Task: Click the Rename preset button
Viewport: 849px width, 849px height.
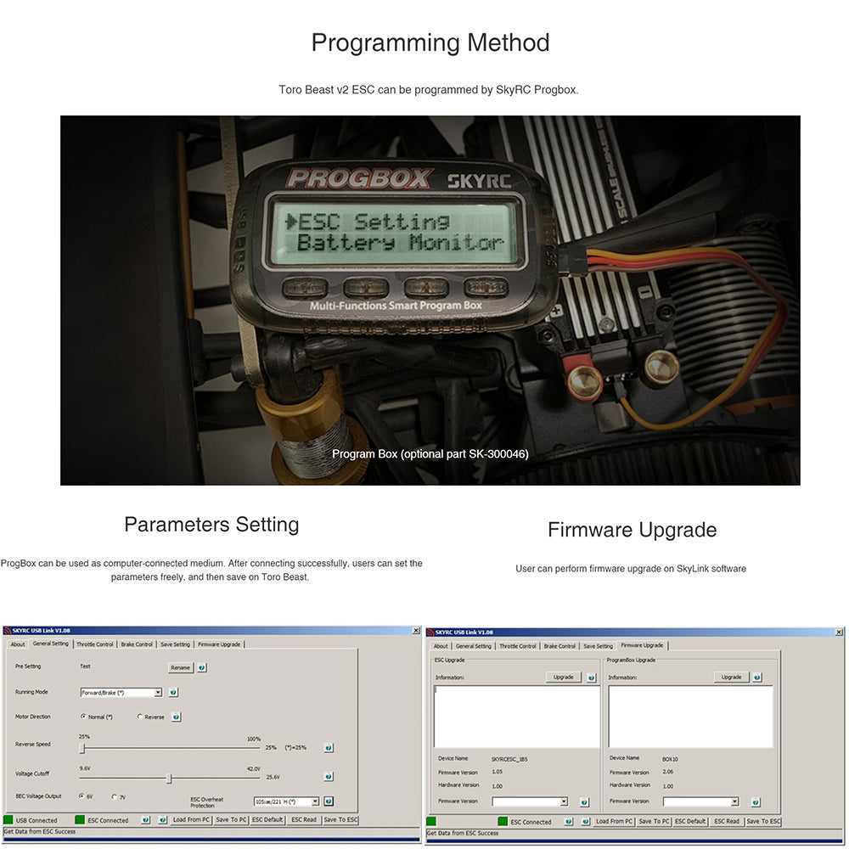Action: pyautogui.click(x=180, y=667)
